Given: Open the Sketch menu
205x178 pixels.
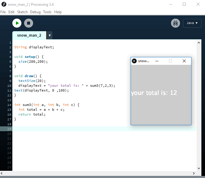Looking at the screenshot, I should [x=22, y=12].
